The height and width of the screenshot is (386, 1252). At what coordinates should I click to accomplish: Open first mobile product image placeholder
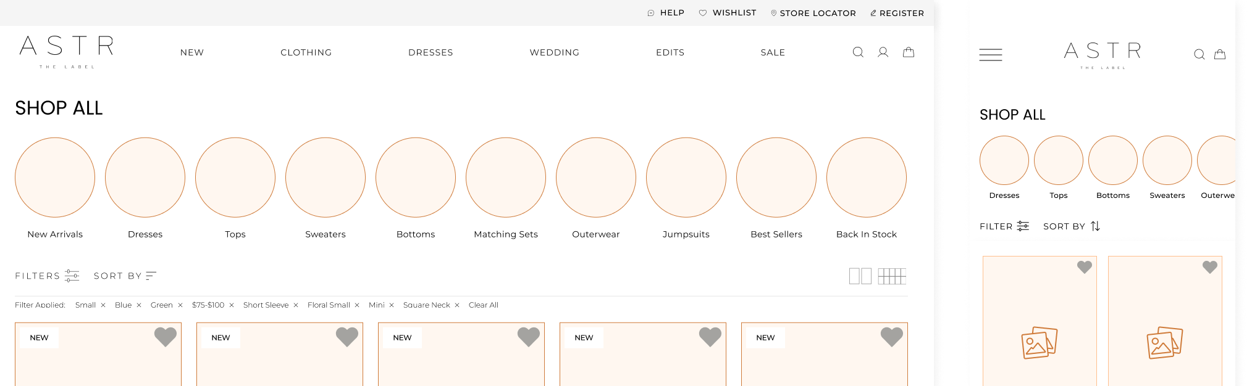pos(1040,343)
